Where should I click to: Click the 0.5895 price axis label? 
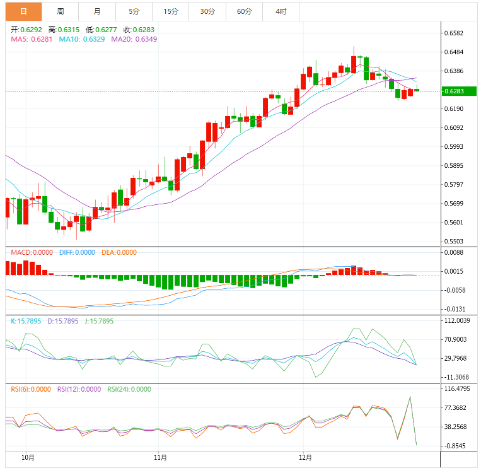[454, 166]
